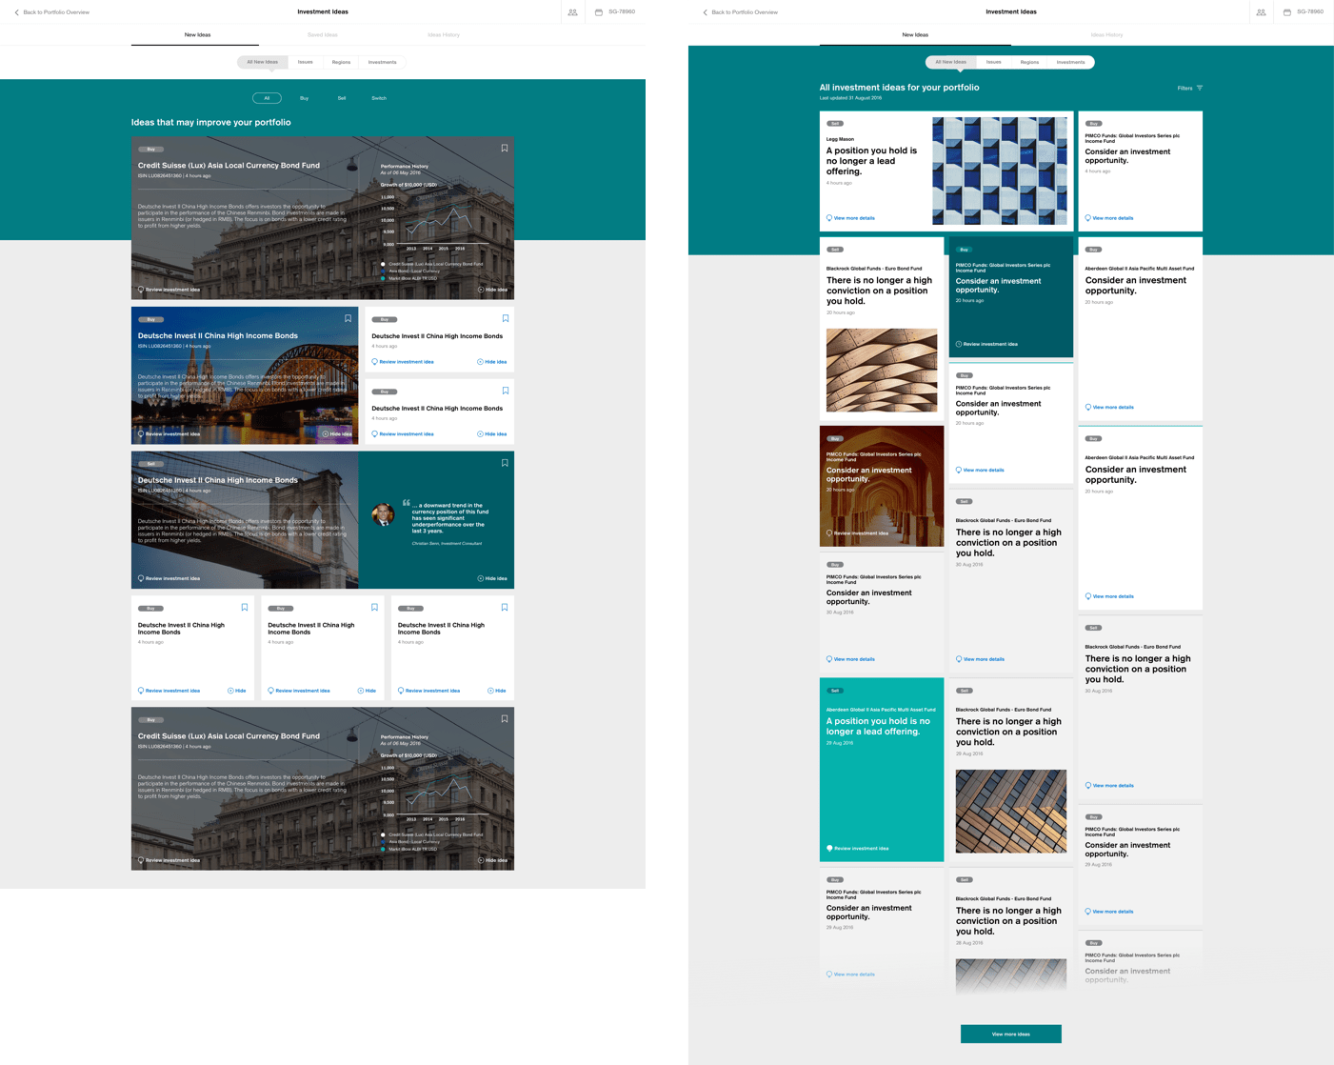
Task: Click portfolio icon beside SG-78960, left screen
Action: [599, 12]
